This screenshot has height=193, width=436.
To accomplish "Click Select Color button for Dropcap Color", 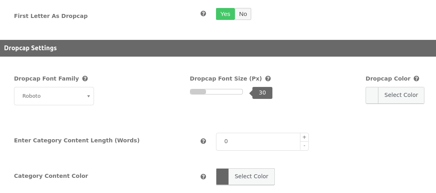I will click(x=401, y=95).
